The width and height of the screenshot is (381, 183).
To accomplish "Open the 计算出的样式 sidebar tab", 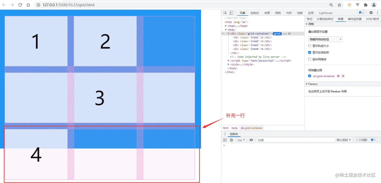I will pos(325,19).
